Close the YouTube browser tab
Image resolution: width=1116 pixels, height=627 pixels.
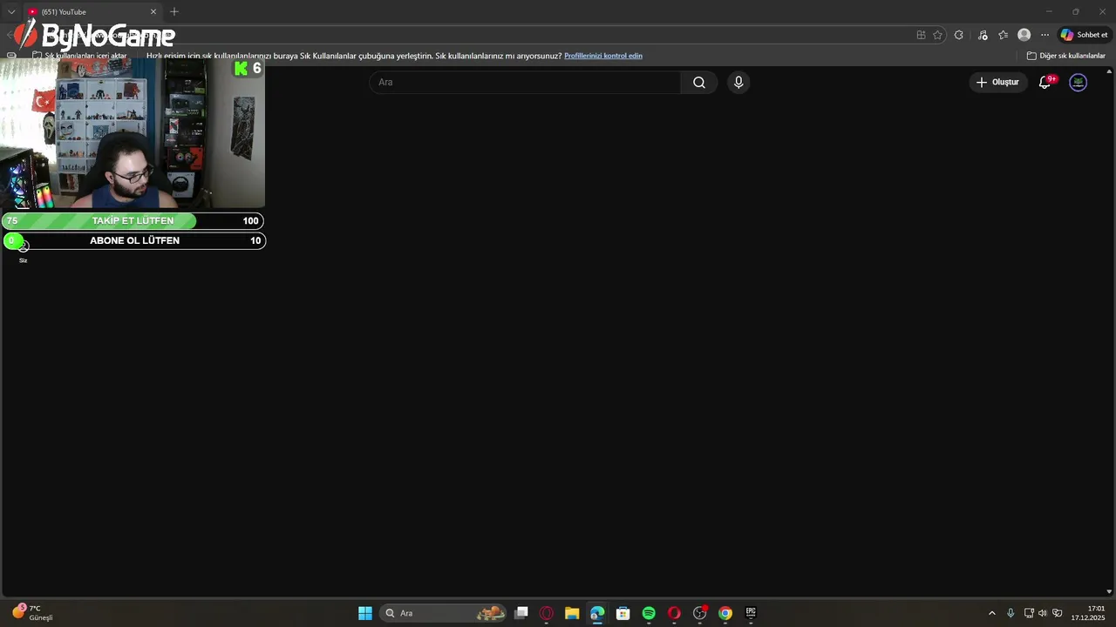[x=153, y=12]
